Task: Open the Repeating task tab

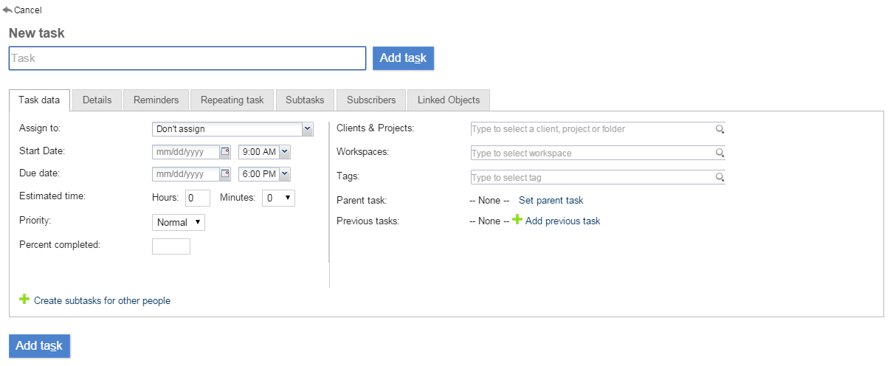Action: 232,100
